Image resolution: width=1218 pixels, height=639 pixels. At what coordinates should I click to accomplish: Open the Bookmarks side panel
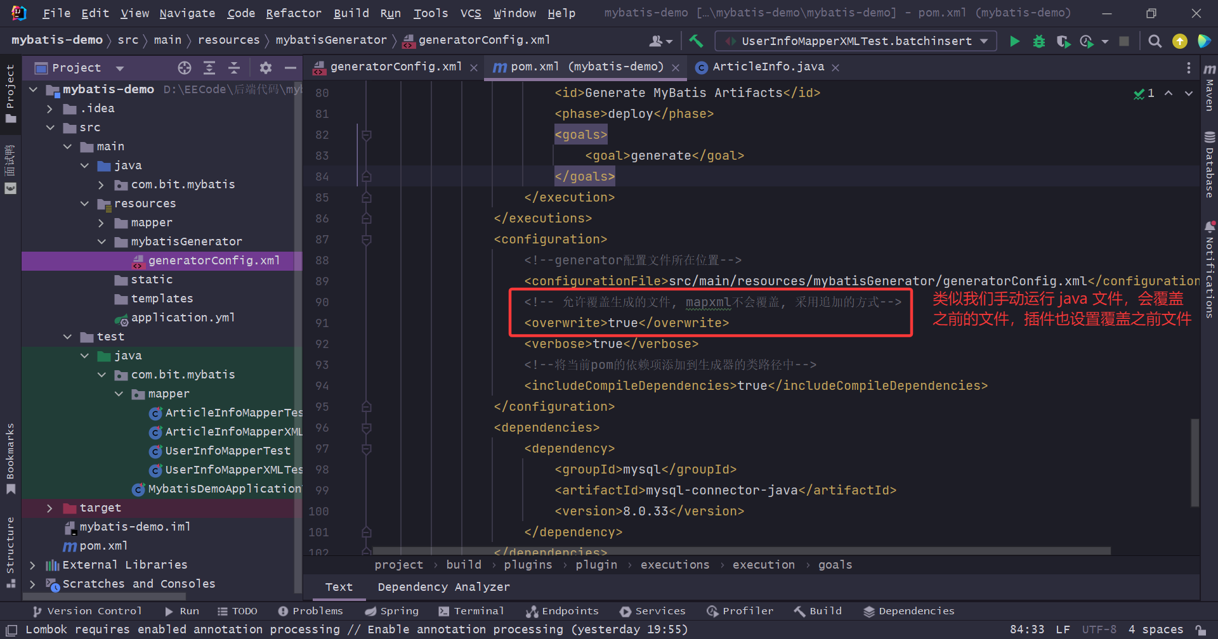pos(10,458)
